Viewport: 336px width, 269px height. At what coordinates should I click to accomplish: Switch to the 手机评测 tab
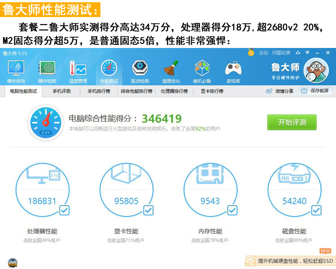point(62,91)
